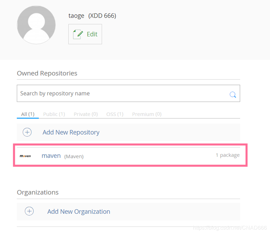This screenshot has height=234, width=270.
Task: Click the Add New Organization link
Action: tap(79, 211)
